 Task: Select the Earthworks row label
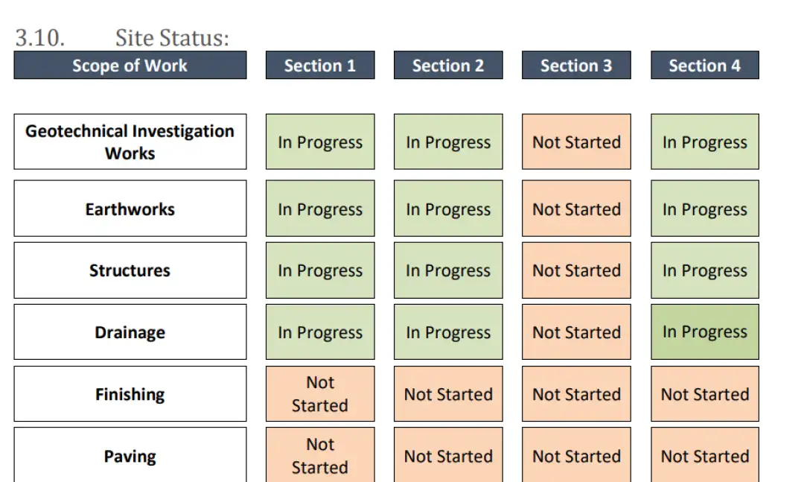tap(130, 209)
